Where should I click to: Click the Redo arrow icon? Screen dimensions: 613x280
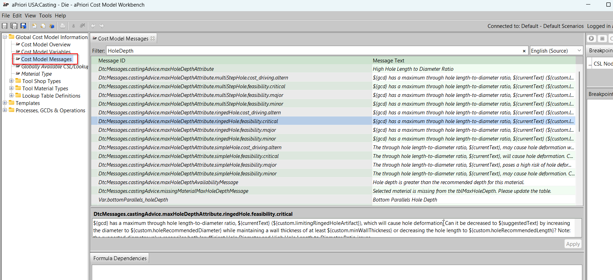tap(102, 26)
